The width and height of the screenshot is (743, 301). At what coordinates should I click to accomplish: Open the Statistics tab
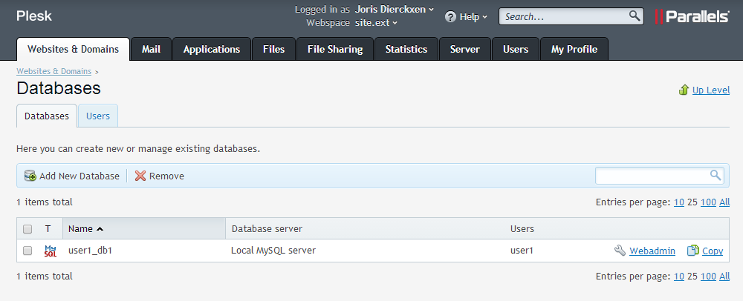pyautogui.click(x=406, y=49)
